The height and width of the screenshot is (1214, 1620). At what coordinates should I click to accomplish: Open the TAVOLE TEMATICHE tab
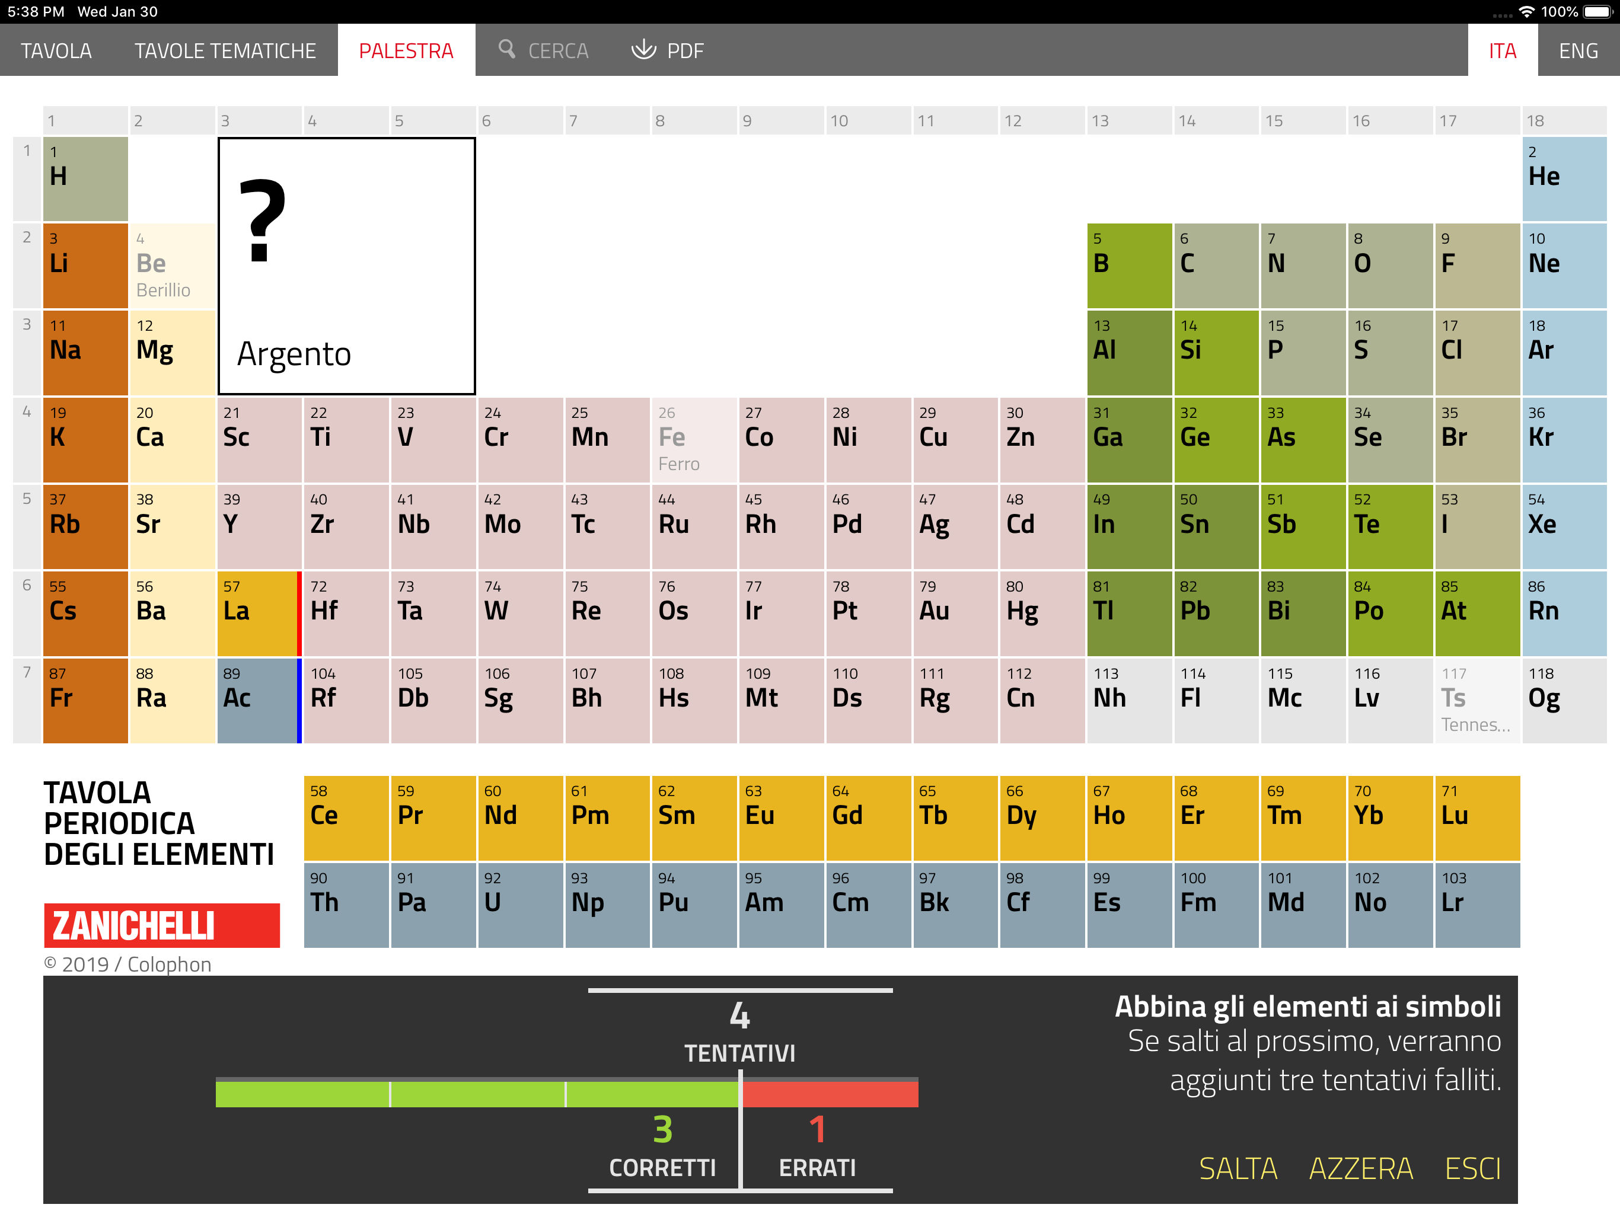click(225, 50)
